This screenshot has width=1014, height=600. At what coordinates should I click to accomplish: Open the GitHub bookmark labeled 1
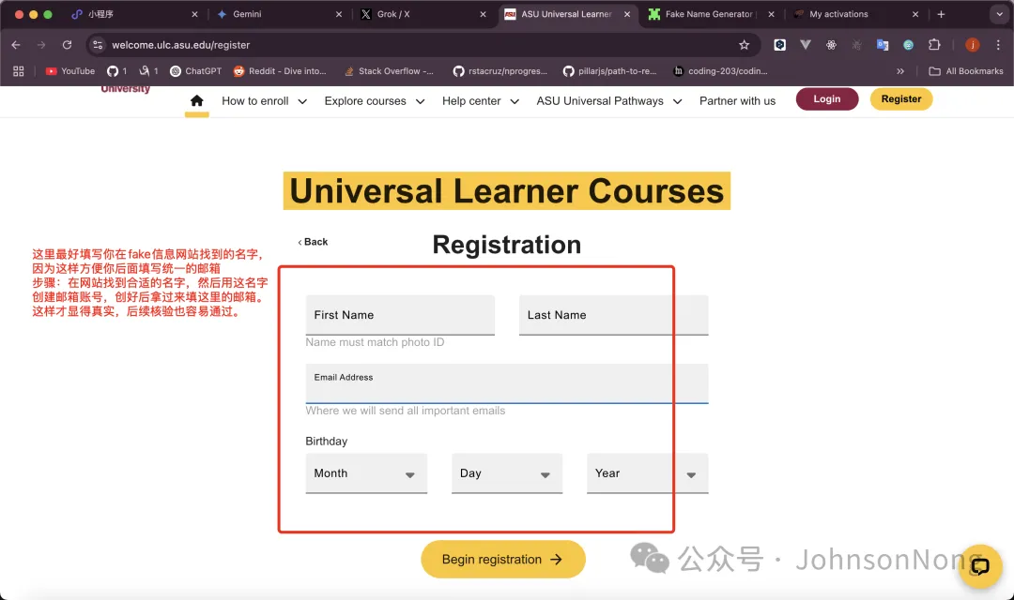[116, 71]
